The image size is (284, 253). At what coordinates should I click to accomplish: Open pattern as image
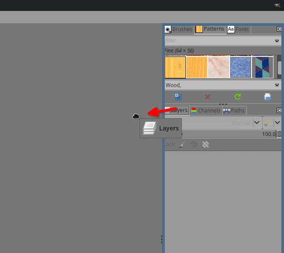[267, 97]
